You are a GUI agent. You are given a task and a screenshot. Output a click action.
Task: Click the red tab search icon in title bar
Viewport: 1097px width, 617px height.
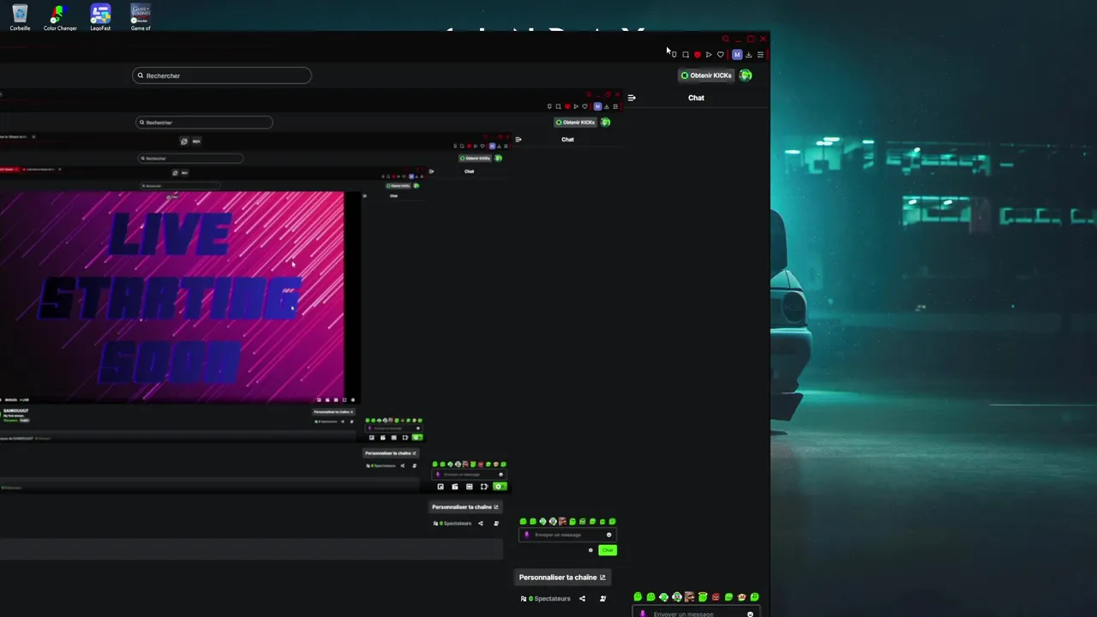tap(726, 39)
